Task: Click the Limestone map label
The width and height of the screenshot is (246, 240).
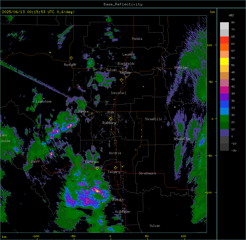Action: (44, 102)
